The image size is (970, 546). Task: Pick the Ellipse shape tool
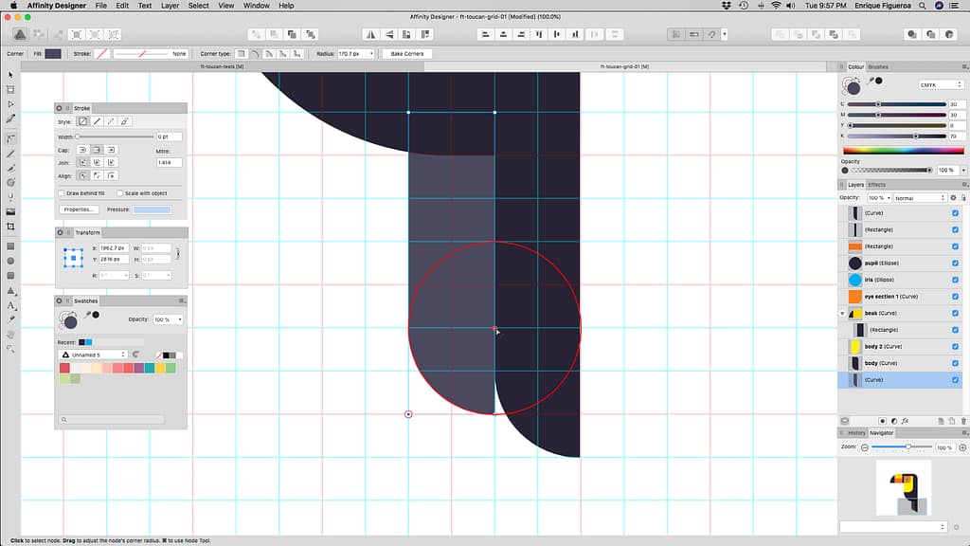tap(10, 261)
